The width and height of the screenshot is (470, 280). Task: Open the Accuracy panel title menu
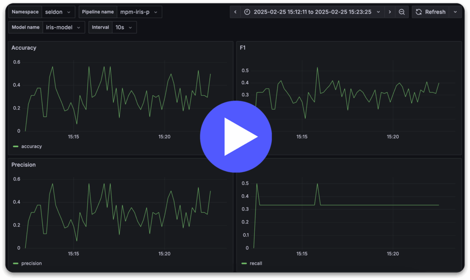(24, 48)
